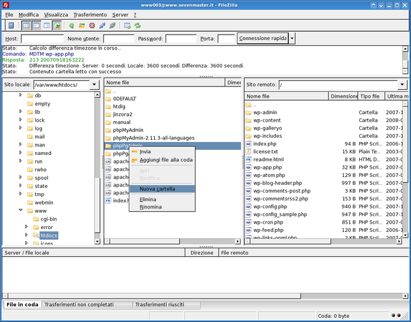This screenshot has height=322, width=411.
Task: Select the File in coda tab
Action: (x=22, y=305)
